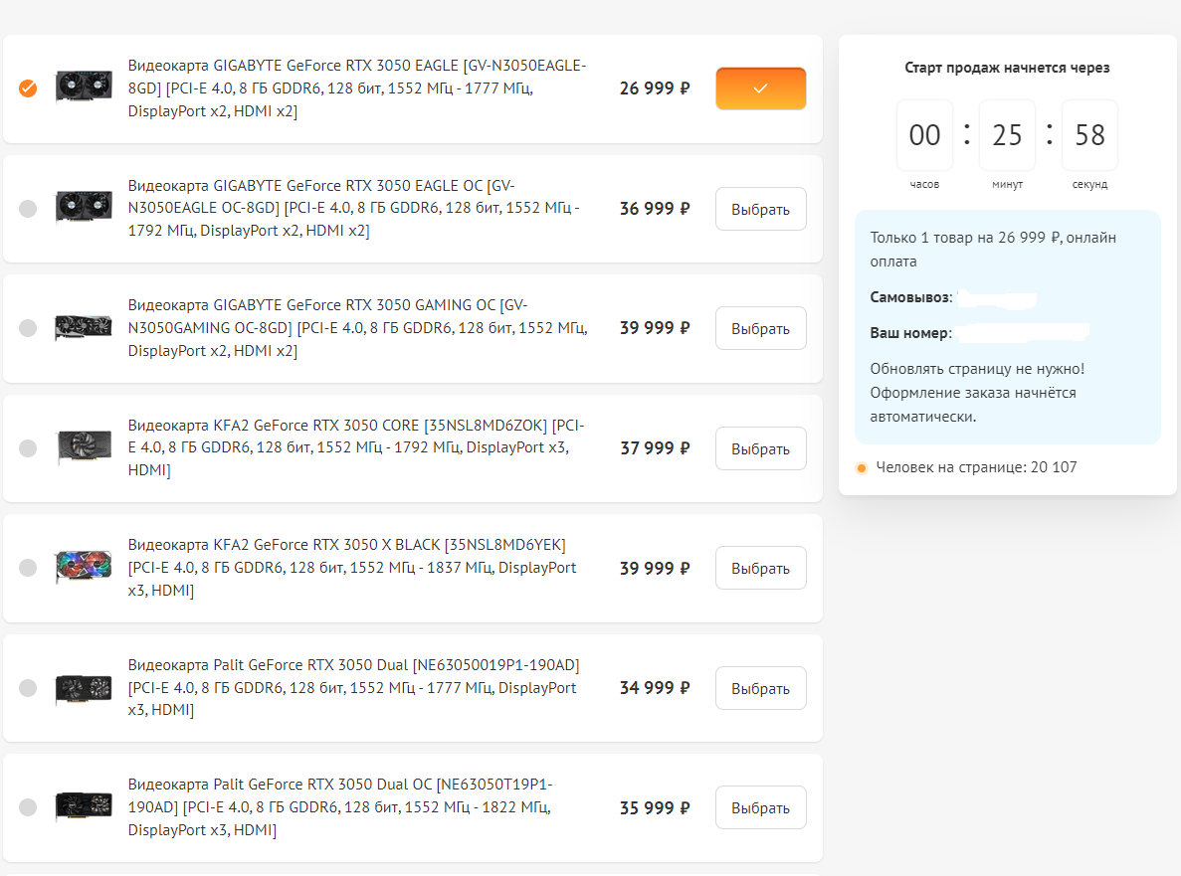The height and width of the screenshot is (876, 1181).
Task: Click checked radio of GIGABYTE RTX 3050 EAGLE 26 999
Action: 28,88
